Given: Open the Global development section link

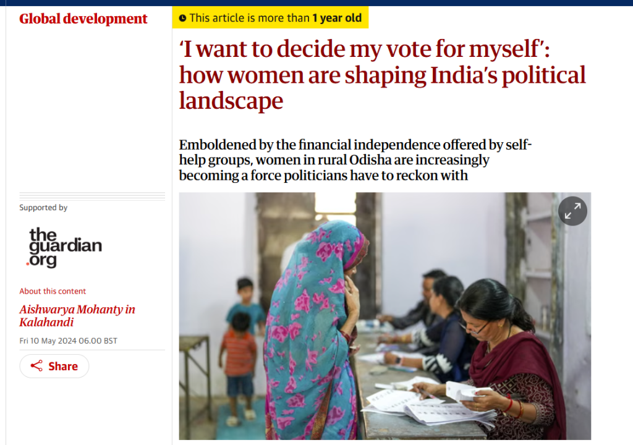Looking at the screenshot, I should click(x=83, y=19).
